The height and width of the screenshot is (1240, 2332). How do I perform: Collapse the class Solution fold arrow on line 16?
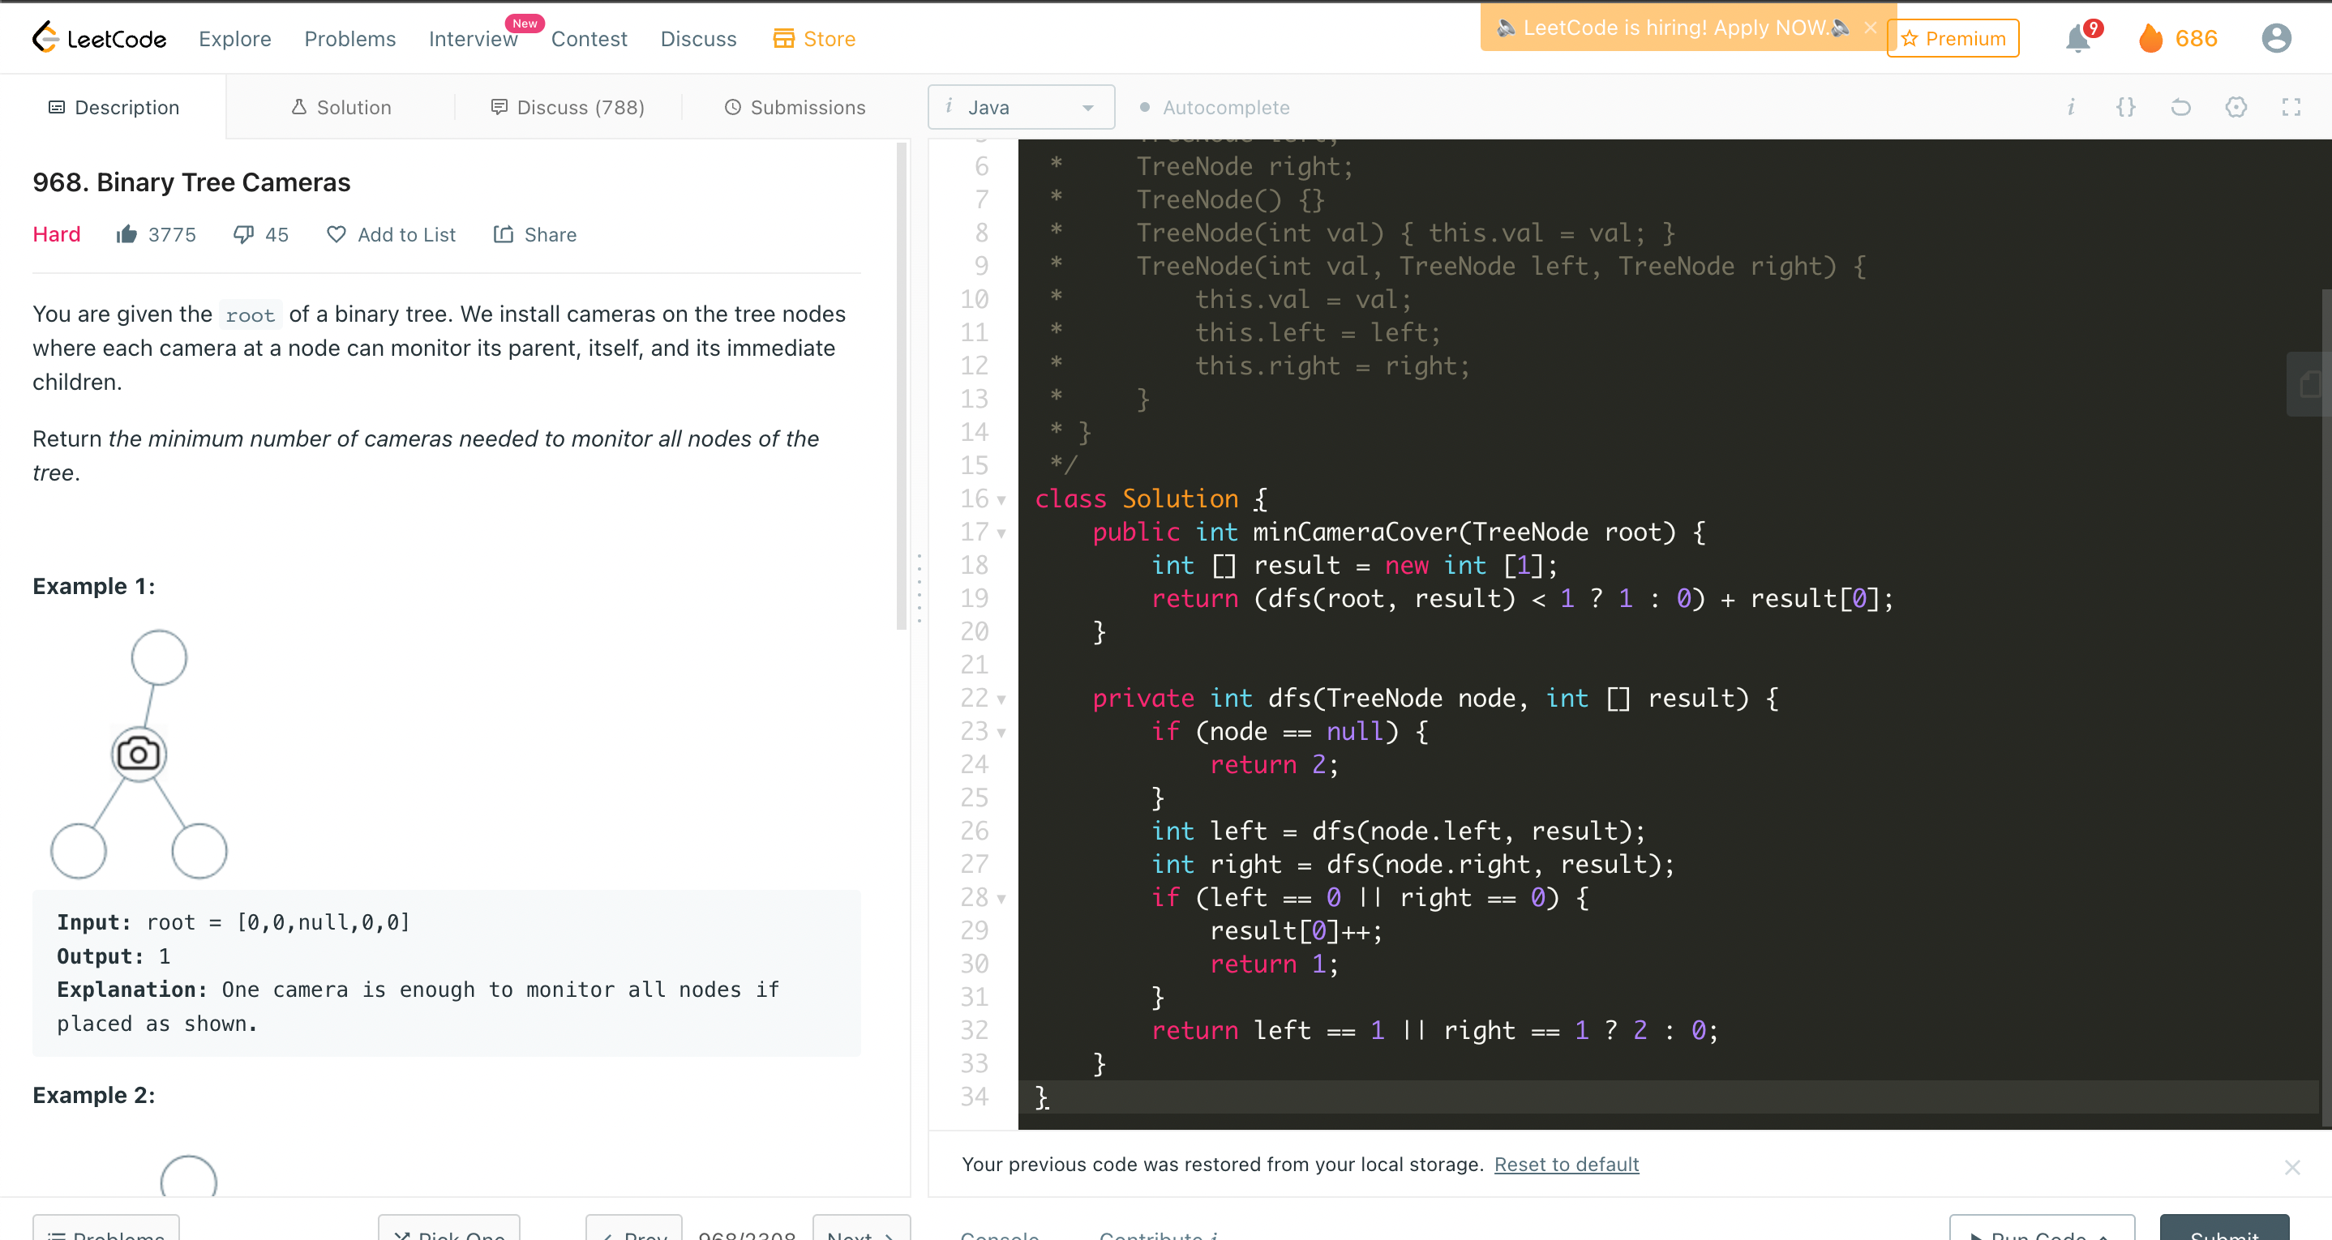click(1001, 499)
